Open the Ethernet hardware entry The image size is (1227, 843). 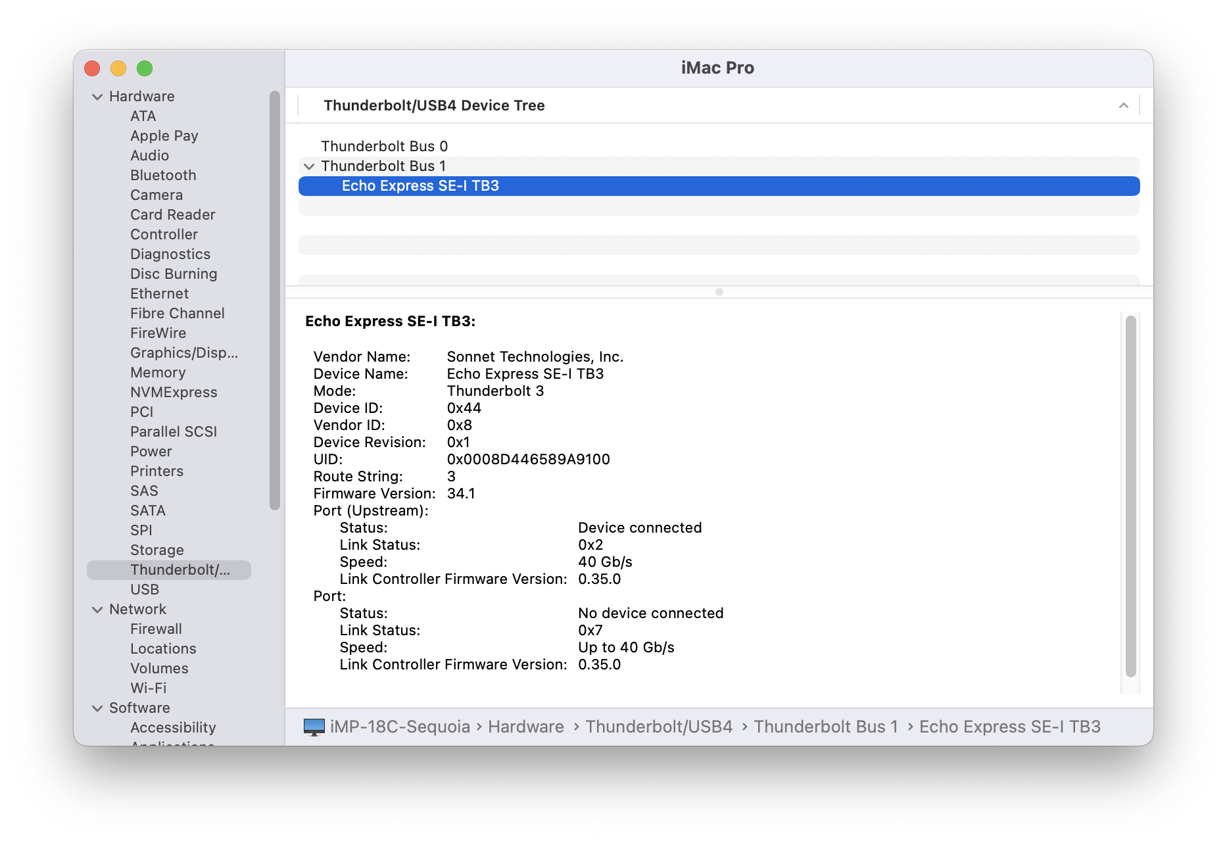point(159,294)
